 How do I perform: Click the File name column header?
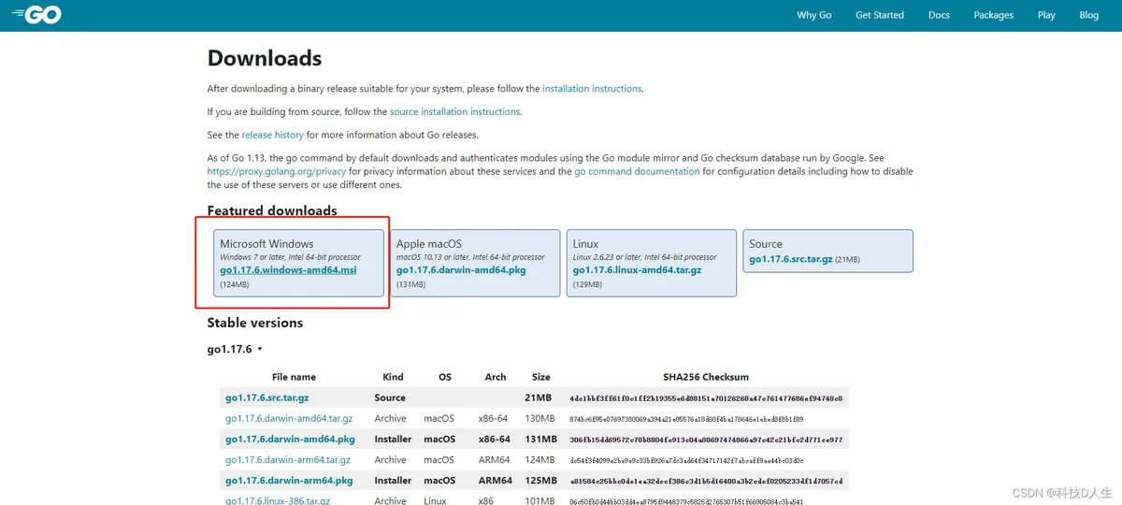click(295, 377)
